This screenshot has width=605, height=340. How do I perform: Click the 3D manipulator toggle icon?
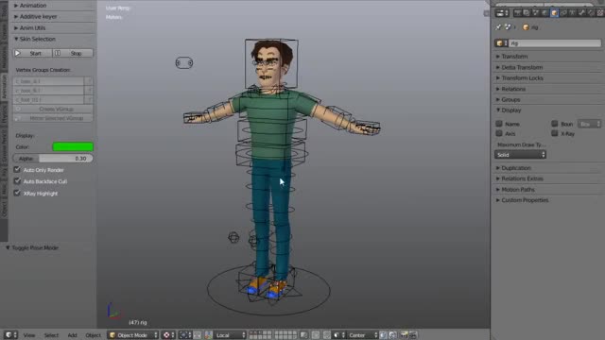[x=198, y=335]
